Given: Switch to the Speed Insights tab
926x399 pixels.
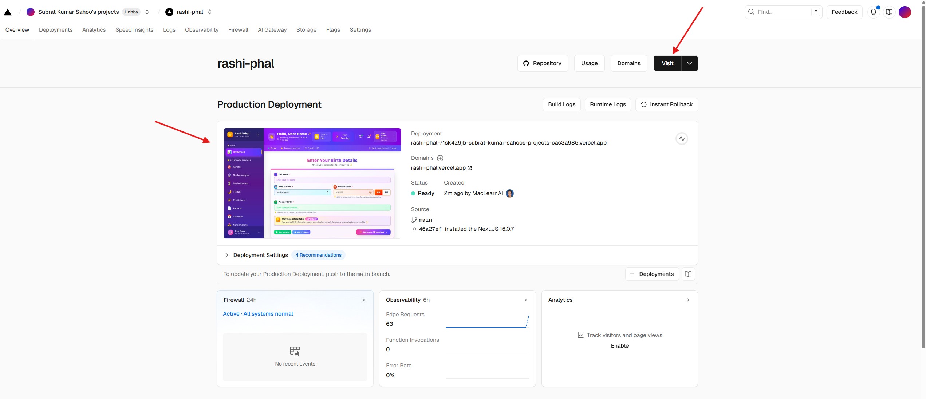Looking at the screenshot, I should pos(134,30).
